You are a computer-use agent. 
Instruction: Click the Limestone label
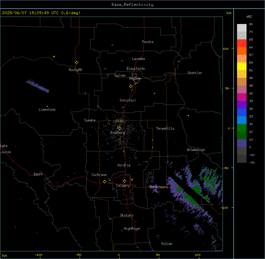pos(47,110)
